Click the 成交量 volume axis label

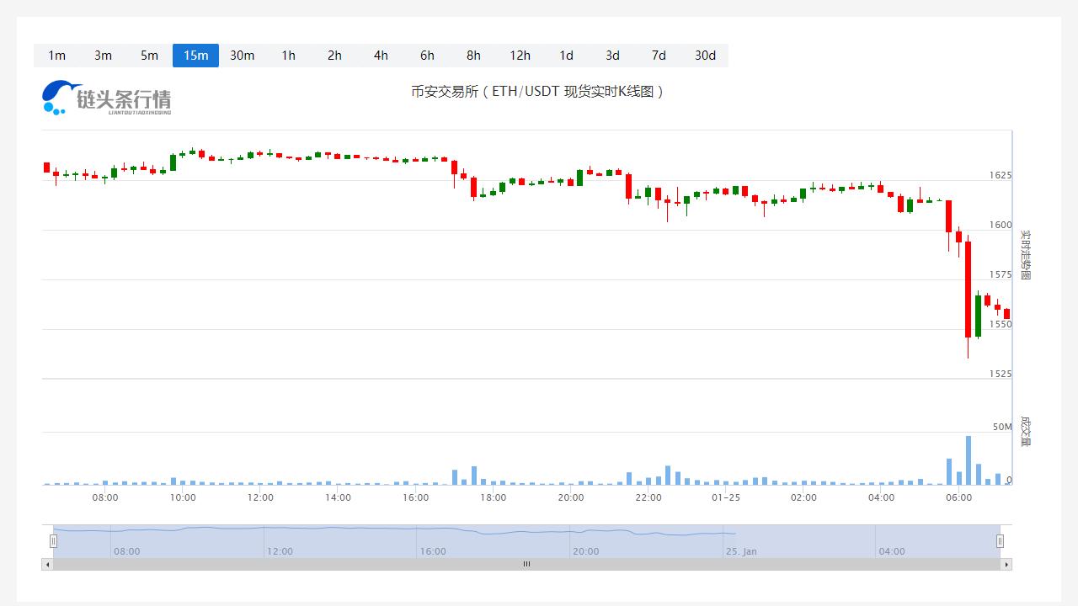click(1026, 431)
